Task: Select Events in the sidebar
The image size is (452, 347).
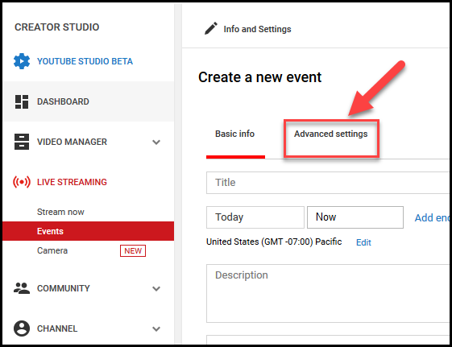Action: coord(88,231)
